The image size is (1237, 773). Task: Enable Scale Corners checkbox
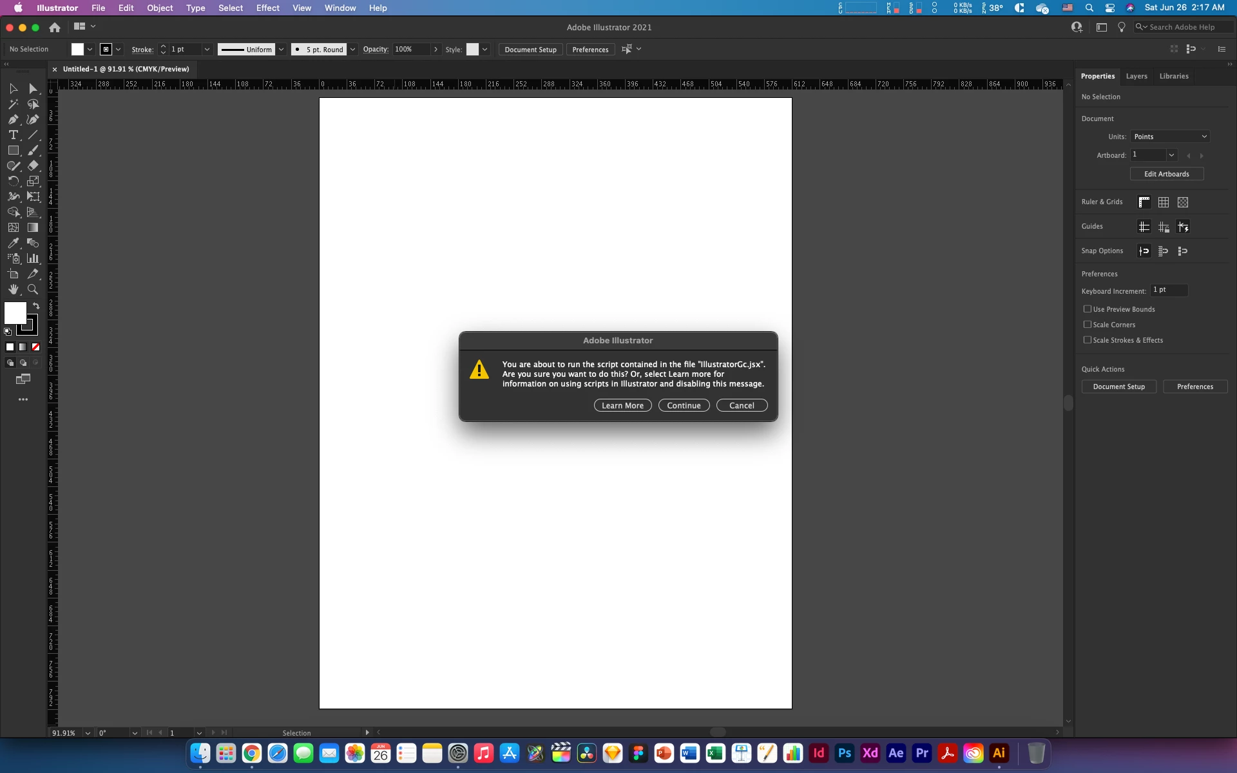tap(1088, 325)
